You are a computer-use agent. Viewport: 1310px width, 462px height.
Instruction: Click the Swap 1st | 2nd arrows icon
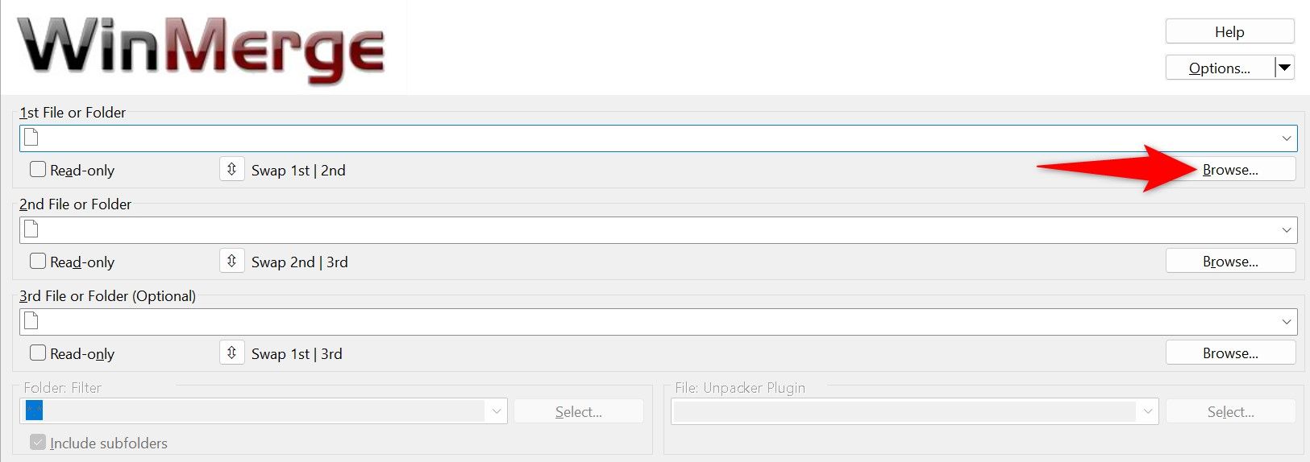pos(231,170)
